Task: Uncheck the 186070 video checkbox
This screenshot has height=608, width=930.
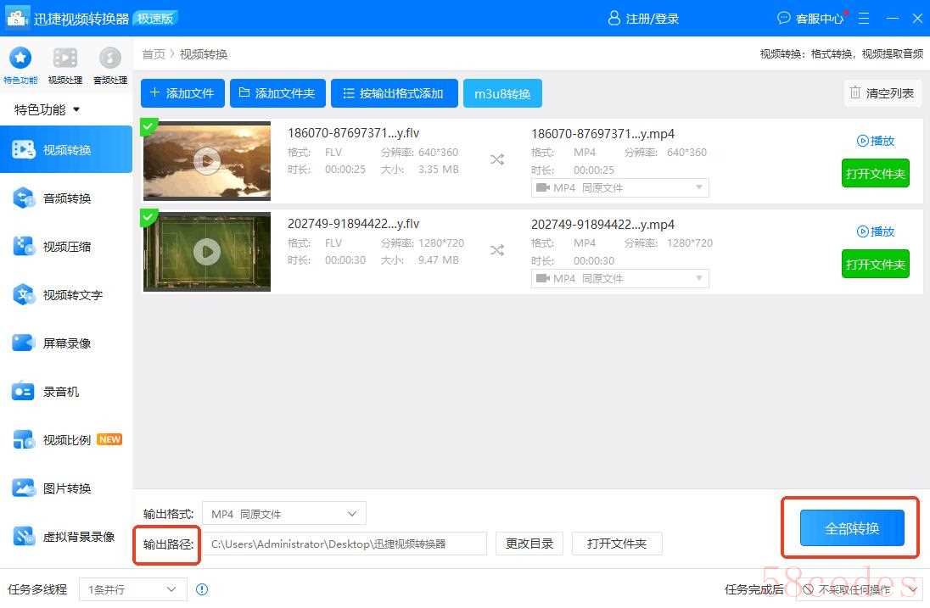Action: pyautogui.click(x=148, y=126)
